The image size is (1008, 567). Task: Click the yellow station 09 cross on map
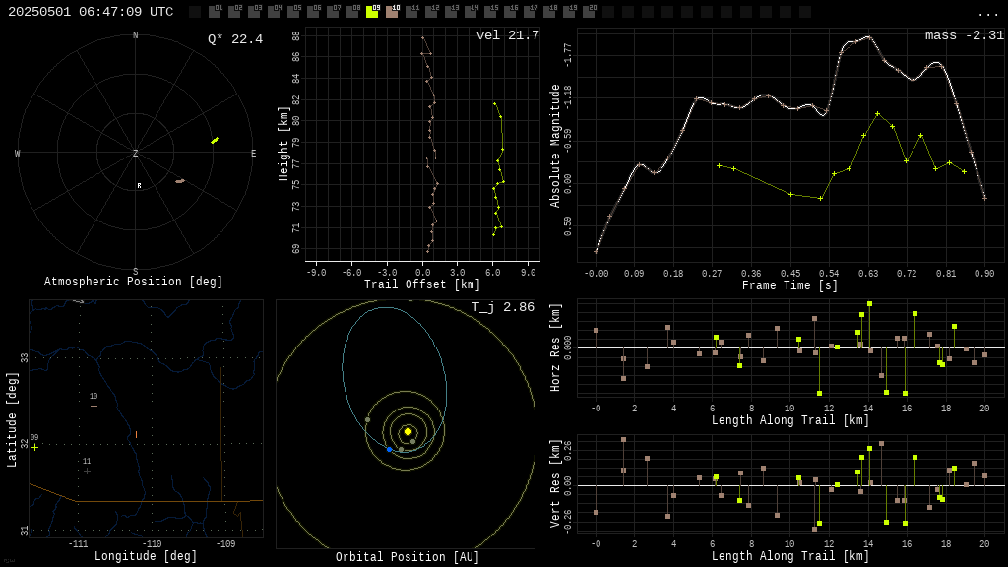coord(34,447)
